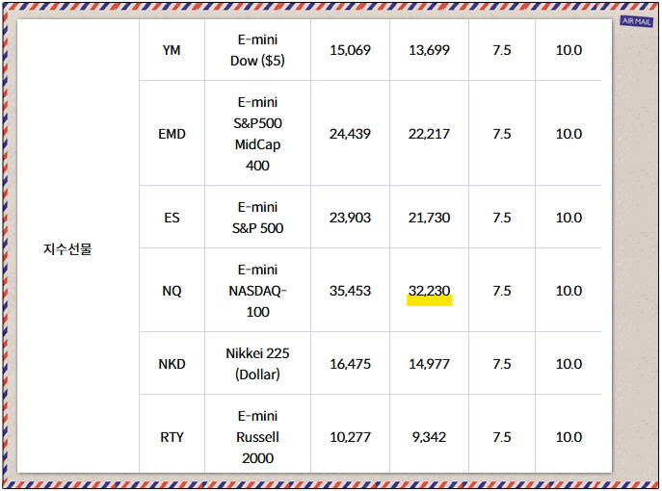Select the Nikkei 225 (Dollar) product name
Screen dimensions: 662x491
[x=257, y=364]
